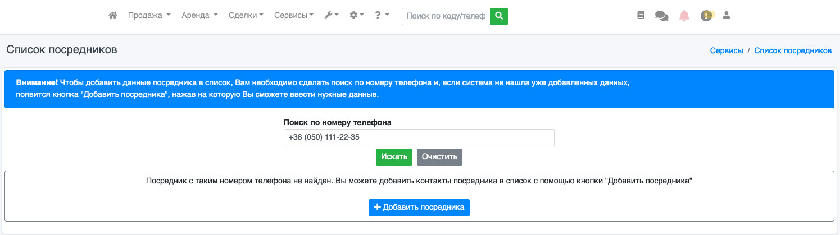Go to the home page icon
This screenshot has height=235, width=840.
tap(112, 16)
